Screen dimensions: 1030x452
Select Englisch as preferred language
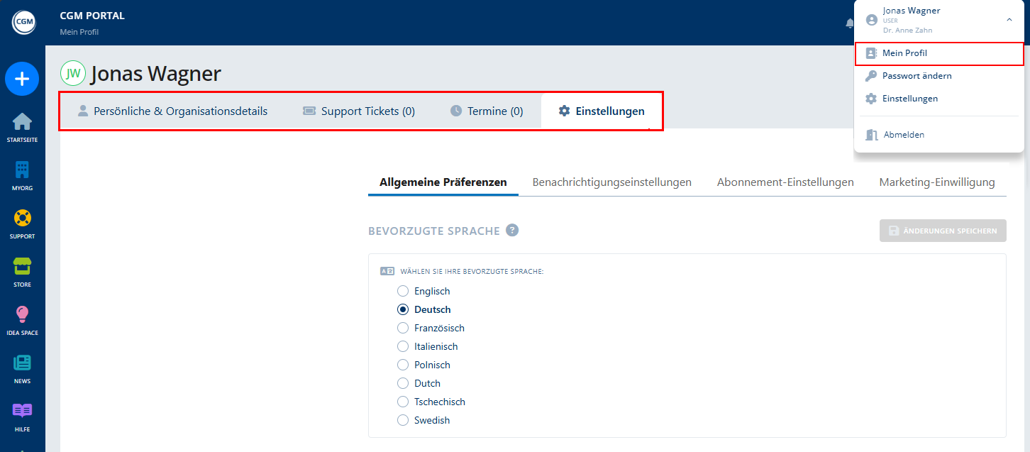pyautogui.click(x=403, y=291)
